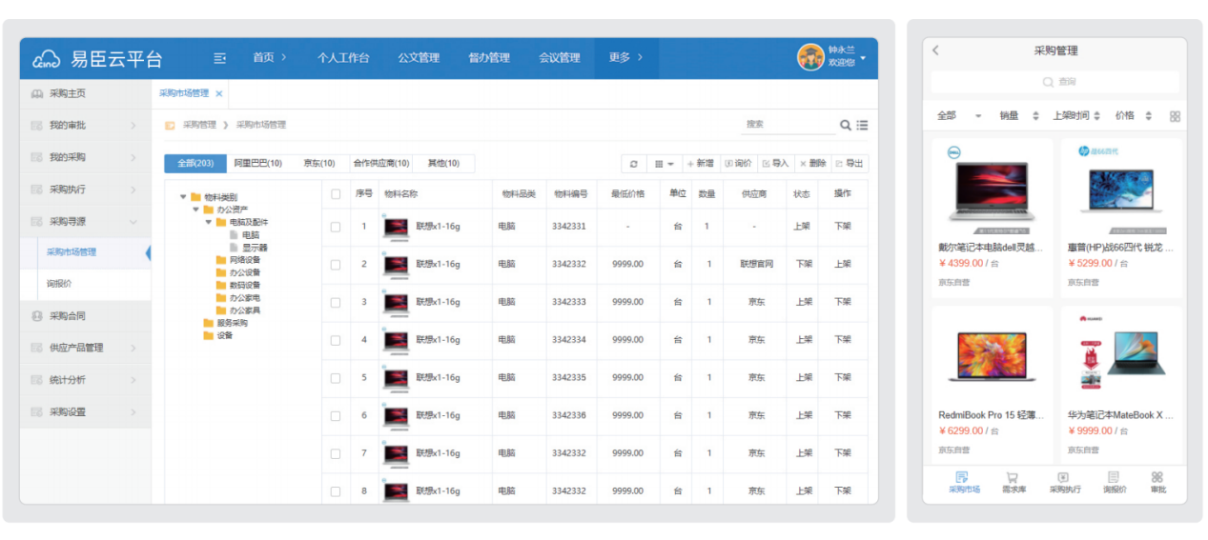The height and width of the screenshot is (540, 1208).
Task: Select the checkbox for row 5
Action: point(336,378)
